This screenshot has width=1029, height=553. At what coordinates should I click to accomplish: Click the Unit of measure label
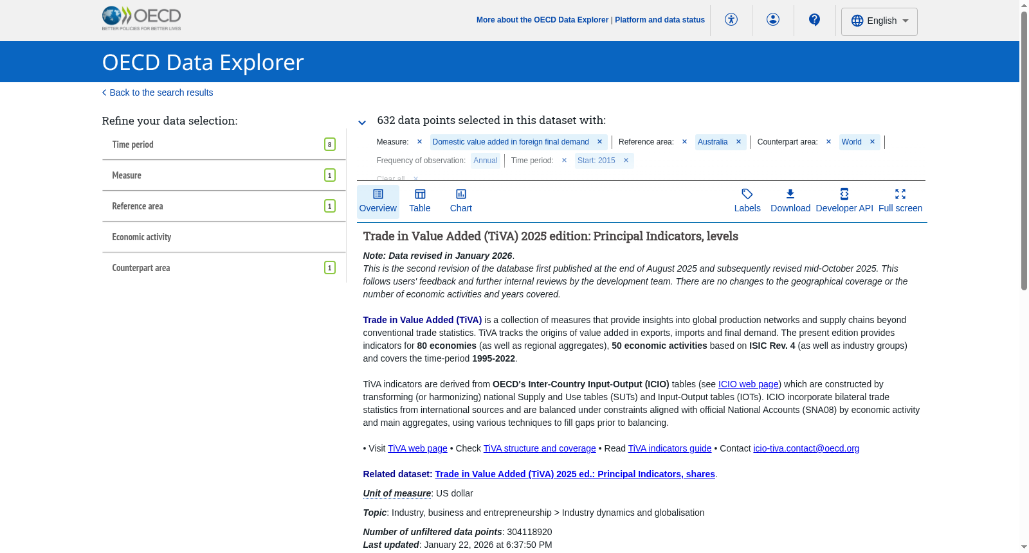tap(397, 493)
